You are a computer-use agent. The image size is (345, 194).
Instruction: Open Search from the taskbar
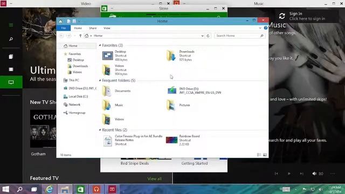(20, 189)
